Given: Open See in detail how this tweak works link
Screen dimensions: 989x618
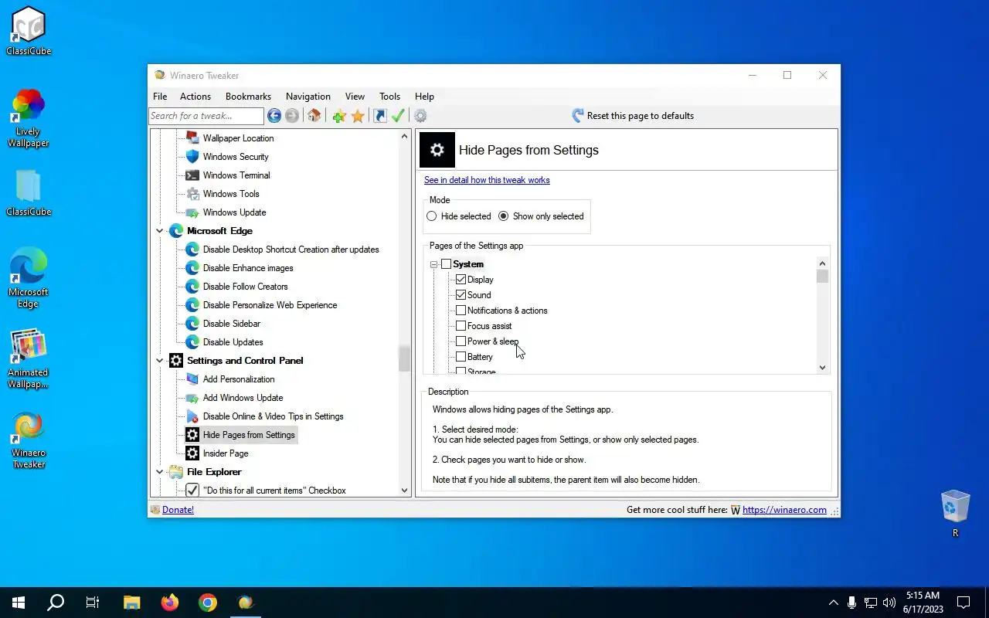Looking at the screenshot, I should tap(487, 180).
